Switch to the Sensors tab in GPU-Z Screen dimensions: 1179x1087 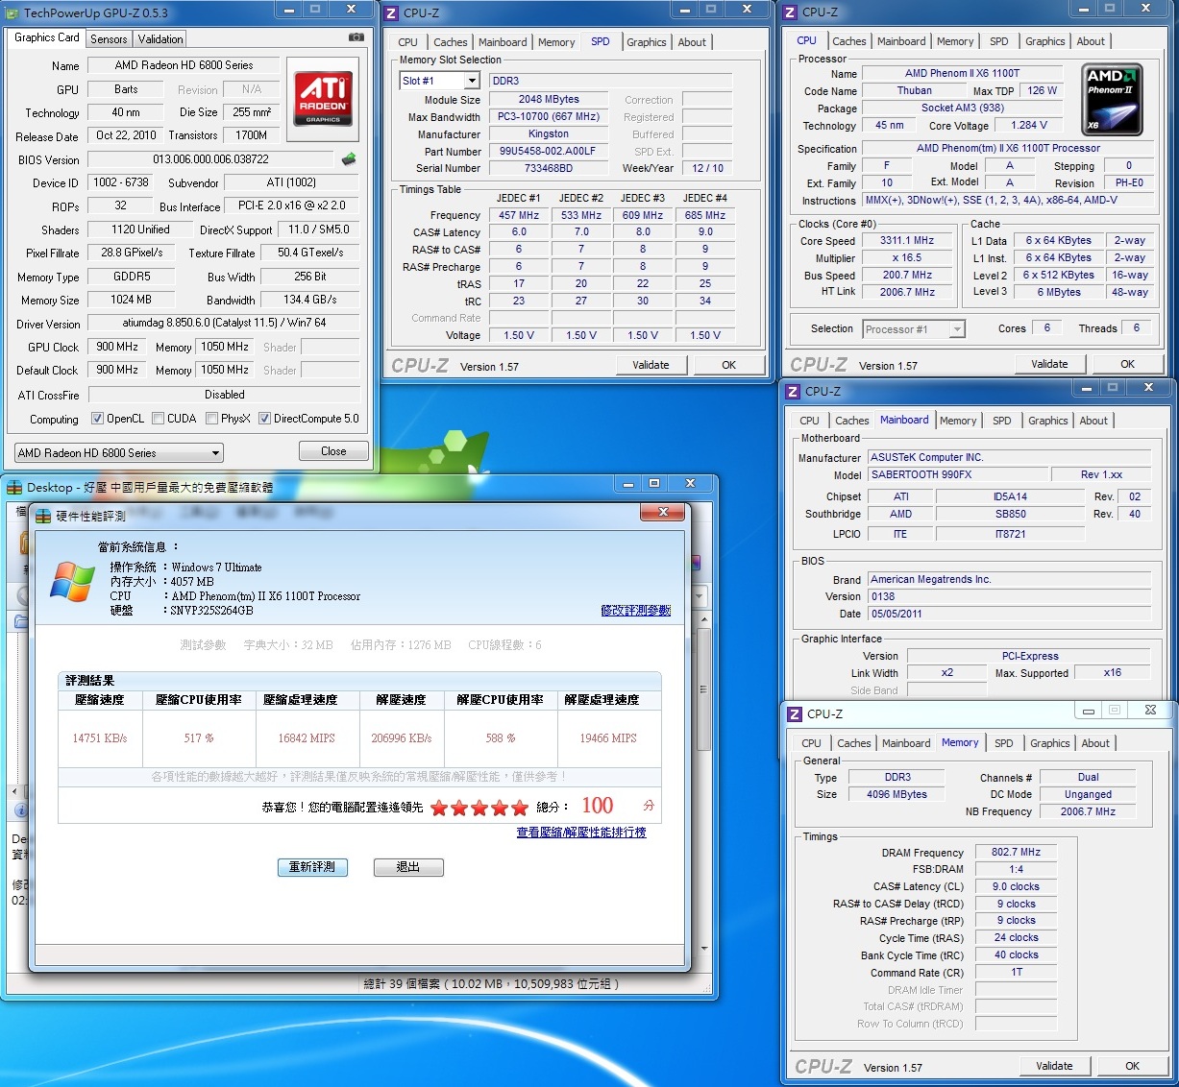point(109,39)
